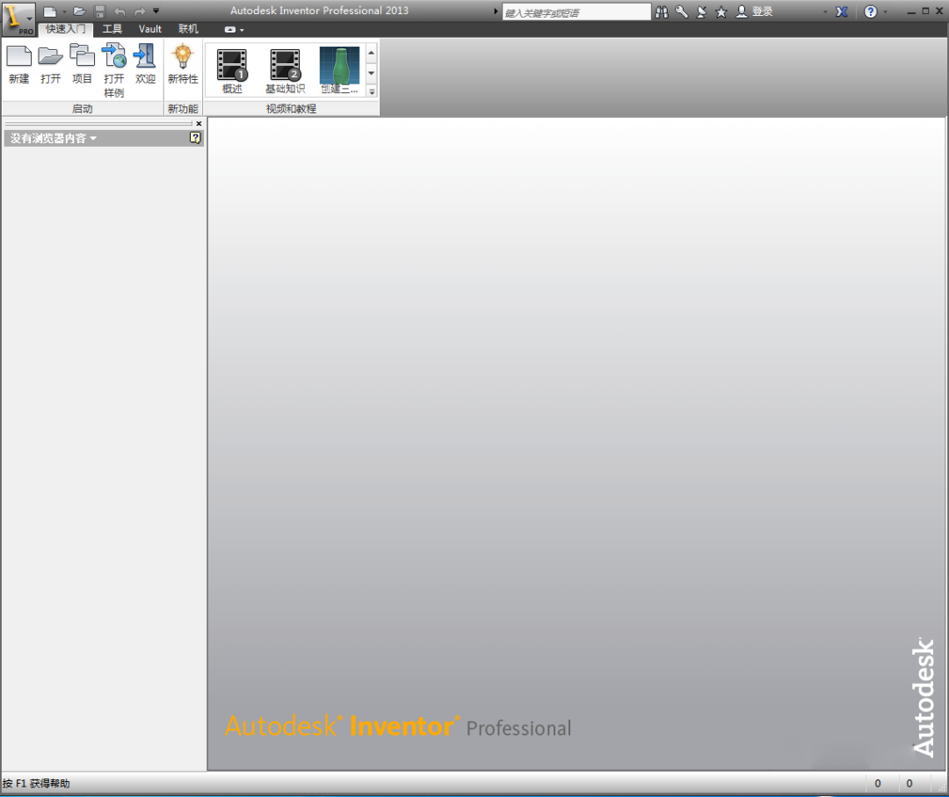Expand the quick access New file dropdown arrow
949x797 pixels.
(x=64, y=11)
